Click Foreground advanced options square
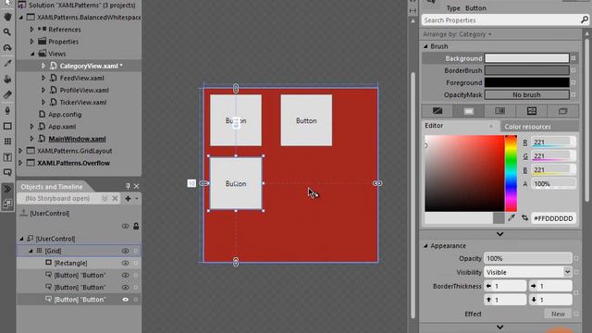The width and height of the screenshot is (592, 333). tap(573, 82)
